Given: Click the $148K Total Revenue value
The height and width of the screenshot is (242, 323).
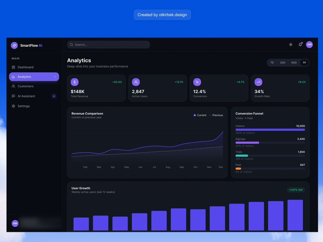Looking at the screenshot, I should click(78, 92).
